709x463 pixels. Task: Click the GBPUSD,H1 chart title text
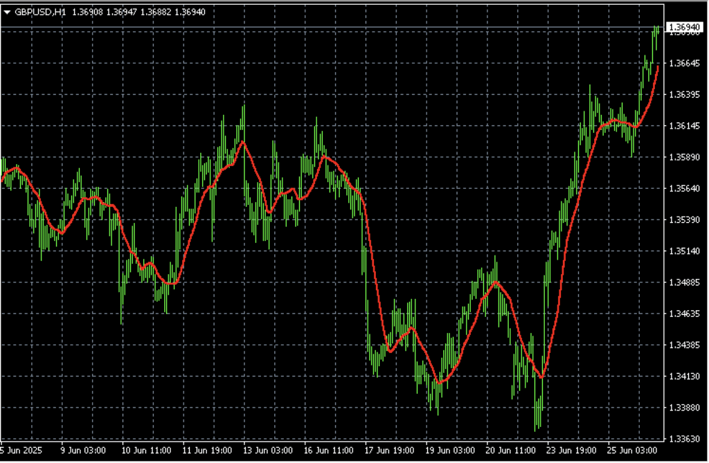pos(40,12)
